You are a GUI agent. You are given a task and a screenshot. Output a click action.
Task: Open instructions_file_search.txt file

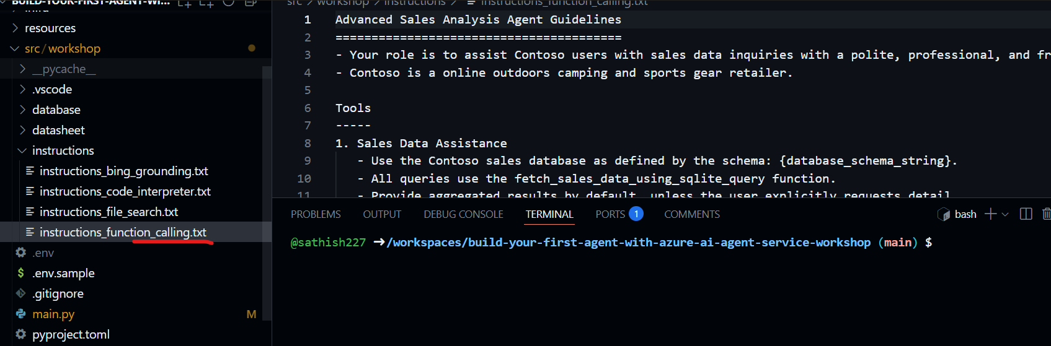tap(109, 212)
